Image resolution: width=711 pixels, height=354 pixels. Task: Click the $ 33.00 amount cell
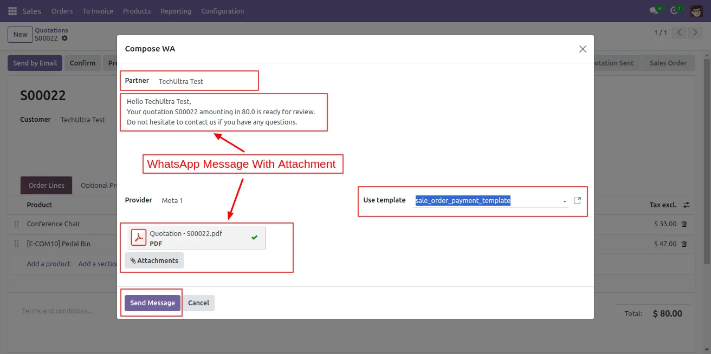click(665, 224)
